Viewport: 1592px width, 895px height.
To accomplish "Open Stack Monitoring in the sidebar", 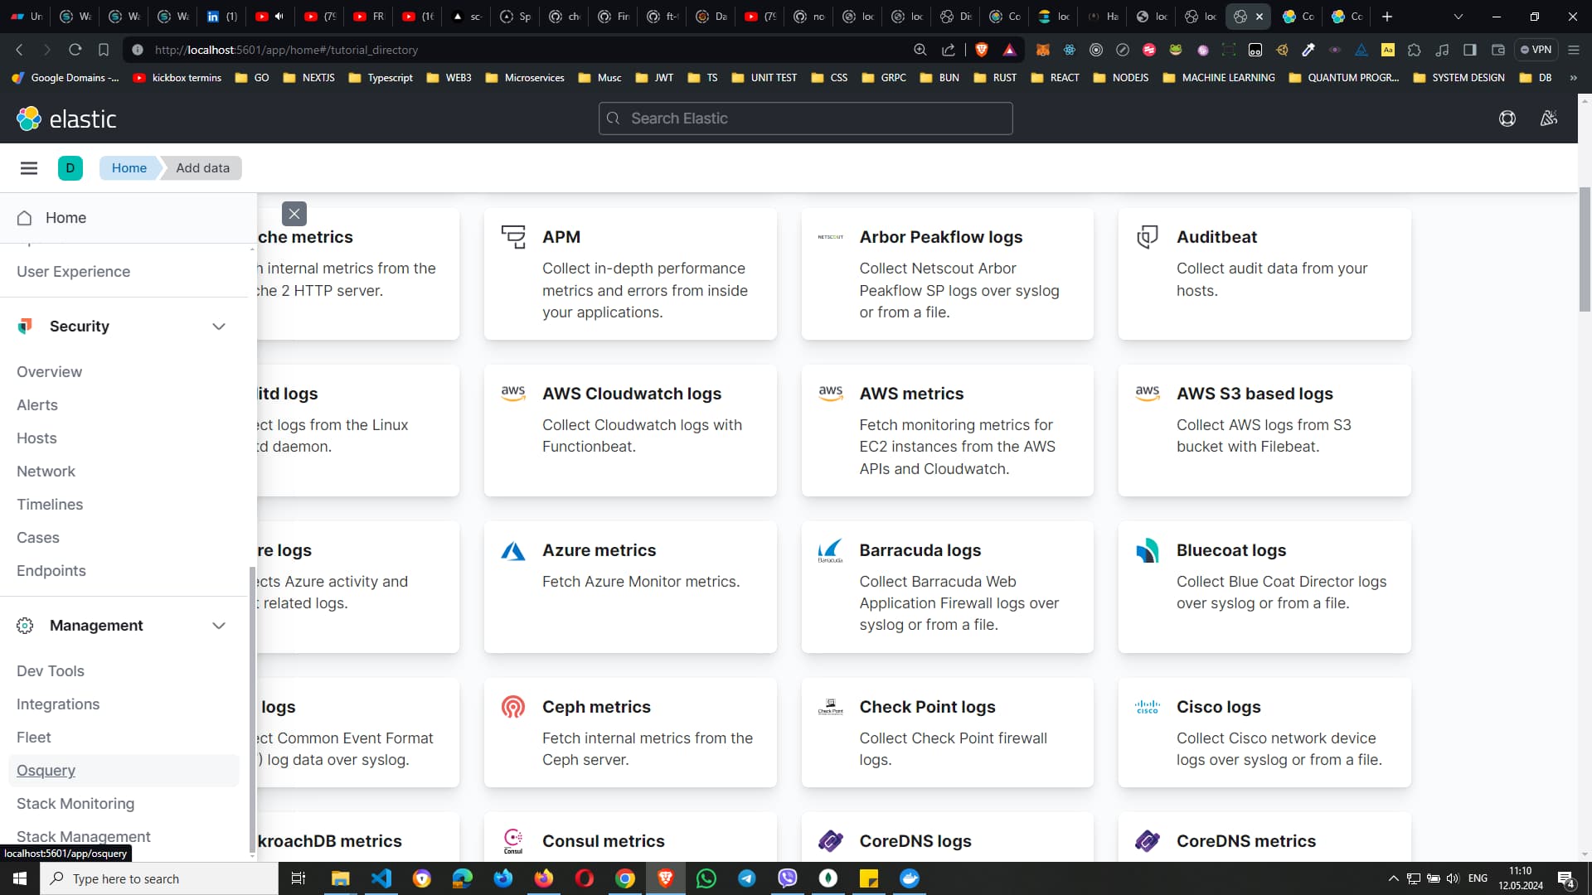I will 75,803.
